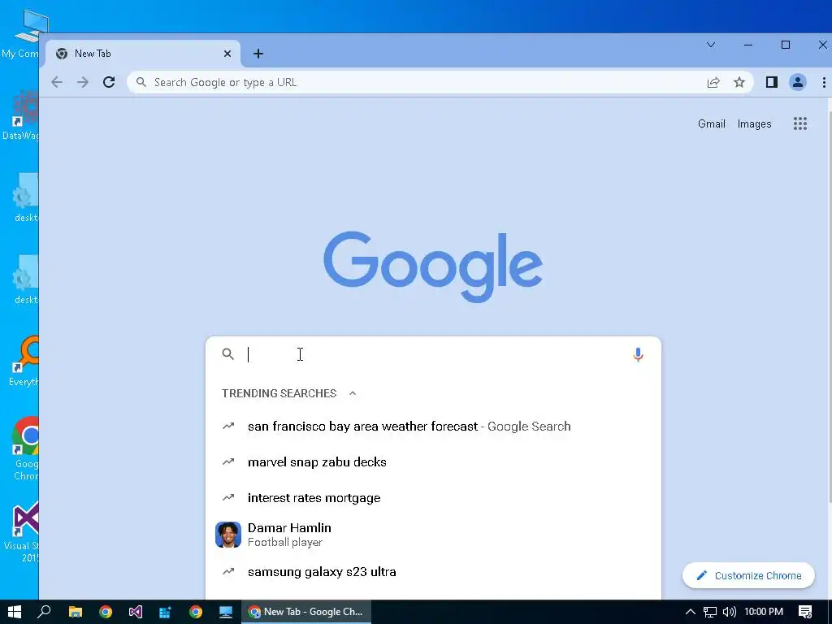Open the Chrome profile avatar
832x624 pixels.
click(798, 82)
